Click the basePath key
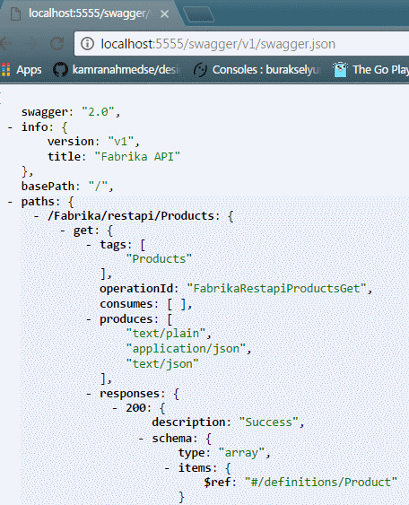This screenshot has width=409, height=505. click(x=48, y=187)
